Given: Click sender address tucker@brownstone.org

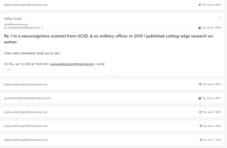Looking at the screenshot, I should [x=16, y=24].
